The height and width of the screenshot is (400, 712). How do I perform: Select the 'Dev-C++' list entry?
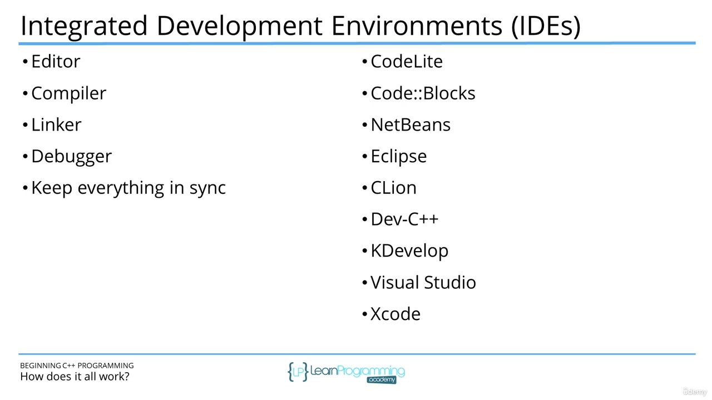404,219
